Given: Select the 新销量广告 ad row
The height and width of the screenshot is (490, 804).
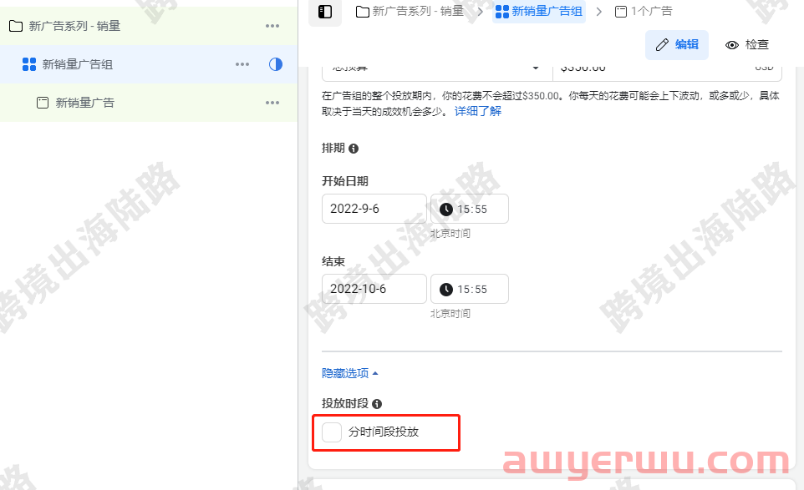Looking at the screenshot, I should point(149,103).
